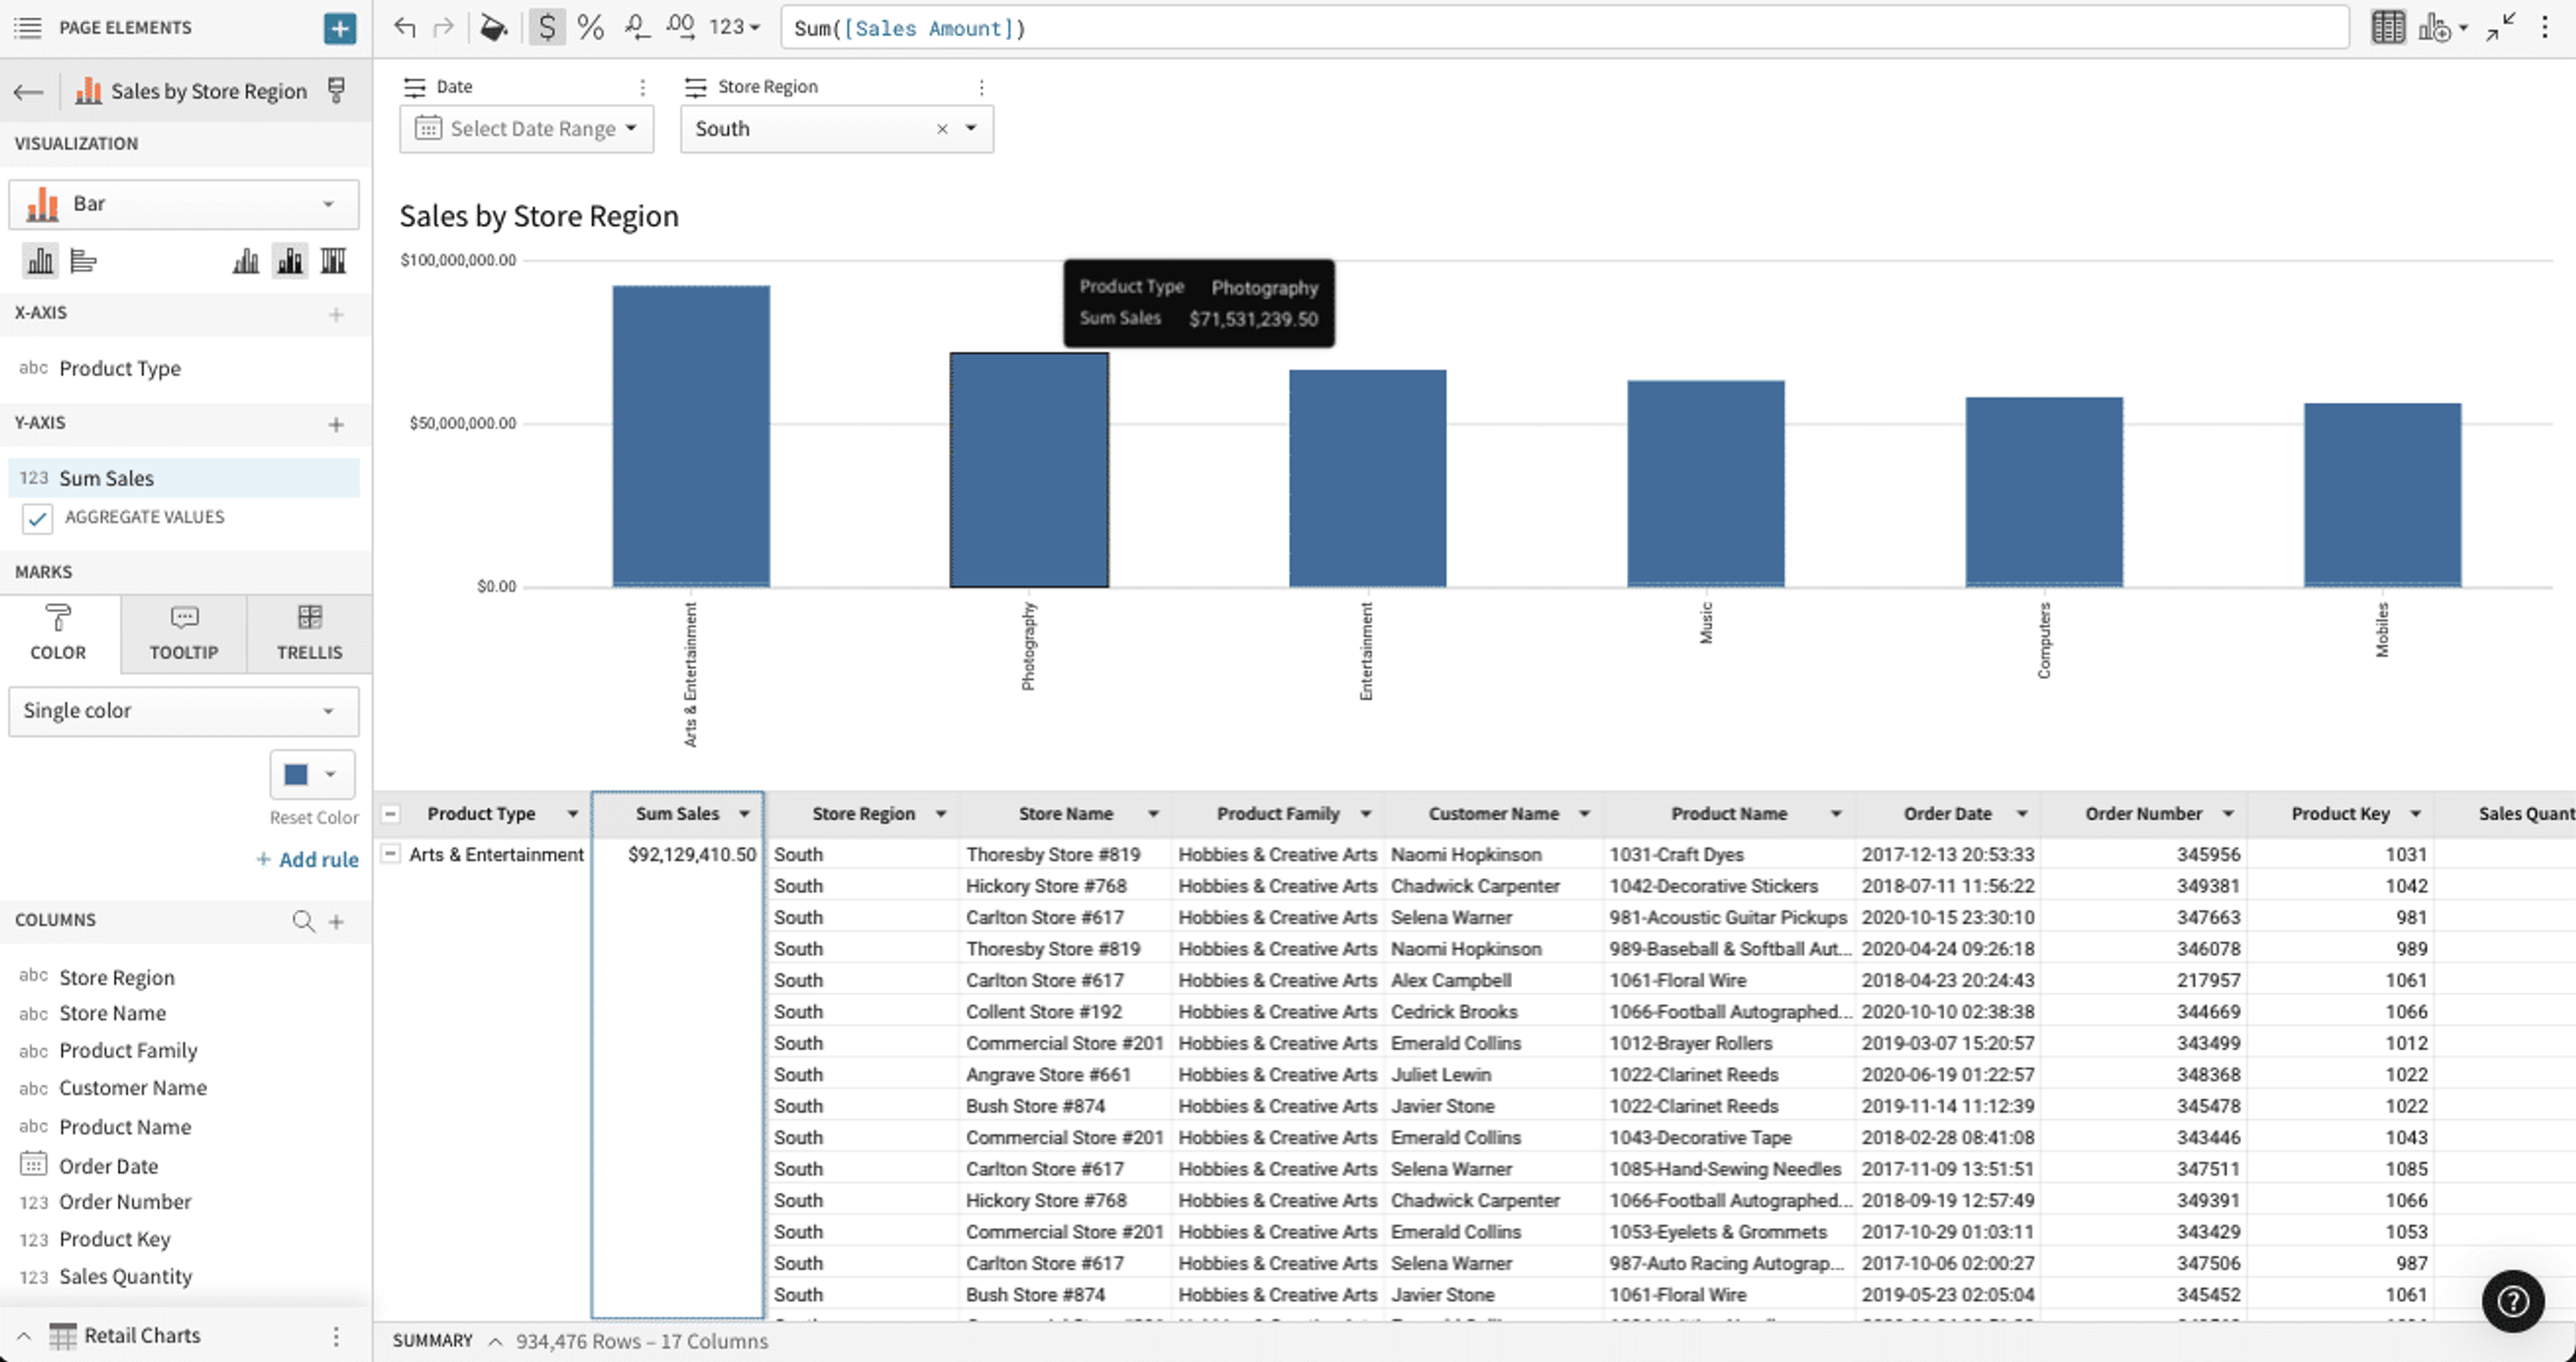
Task: Add a column to the X-Axis
Action: click(336, 315)
